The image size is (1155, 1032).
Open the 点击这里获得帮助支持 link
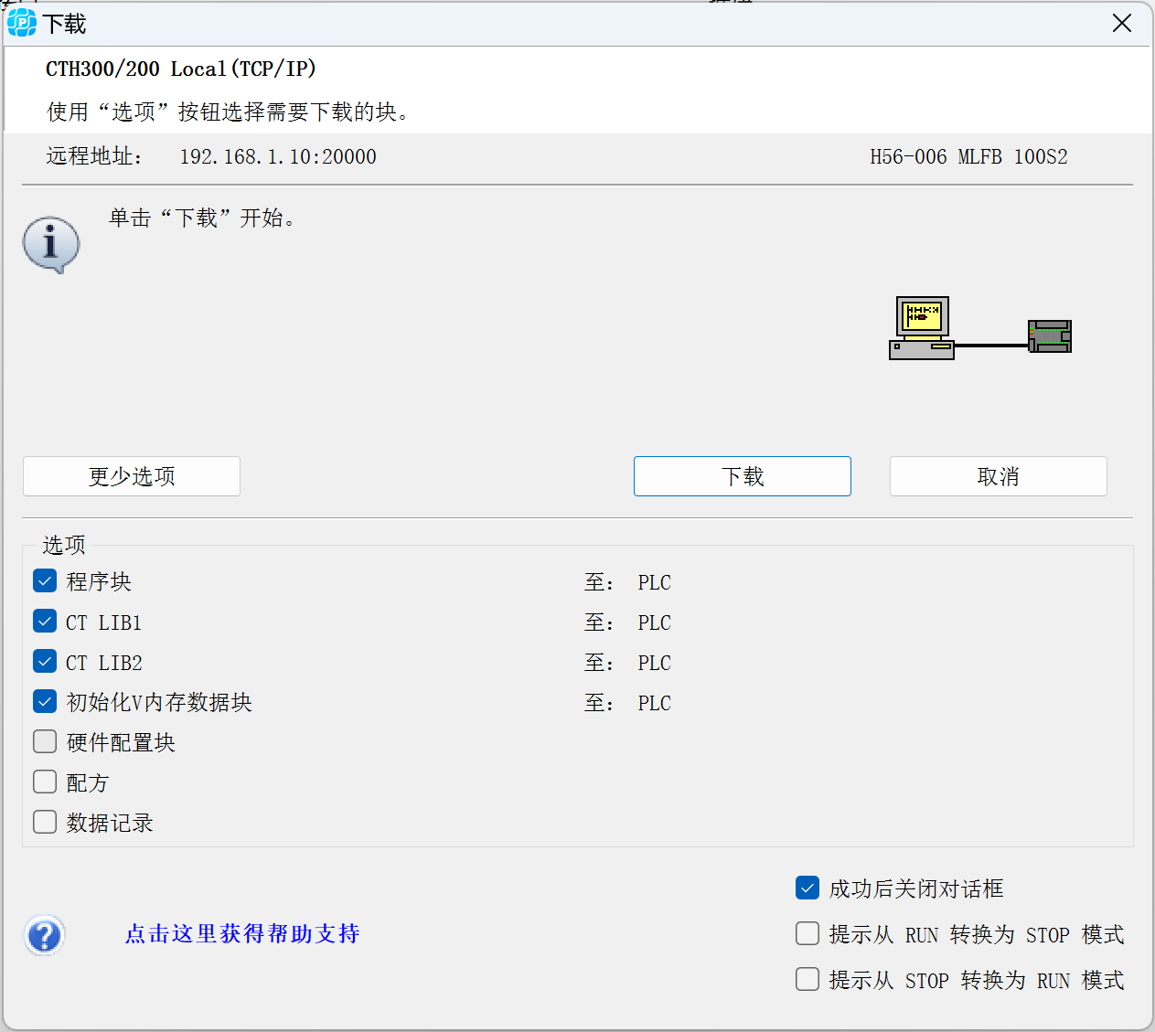(242, 933)
